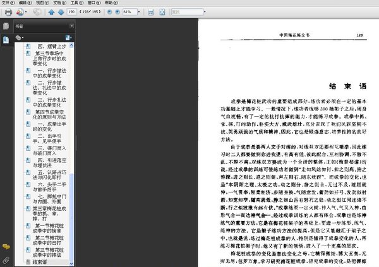Select bookmark 五、认路占巧法与闪化即打

tap(49, 175)
